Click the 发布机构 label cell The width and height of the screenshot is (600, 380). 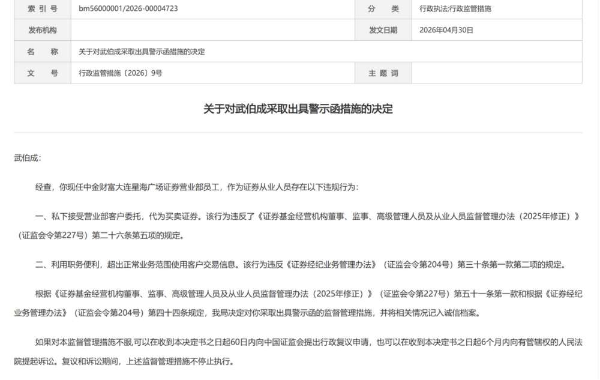(x=43, y=30)
